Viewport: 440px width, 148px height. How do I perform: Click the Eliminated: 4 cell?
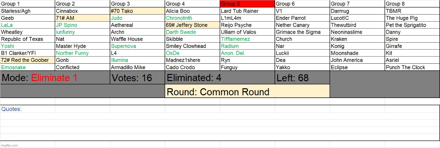click(219, 78)
